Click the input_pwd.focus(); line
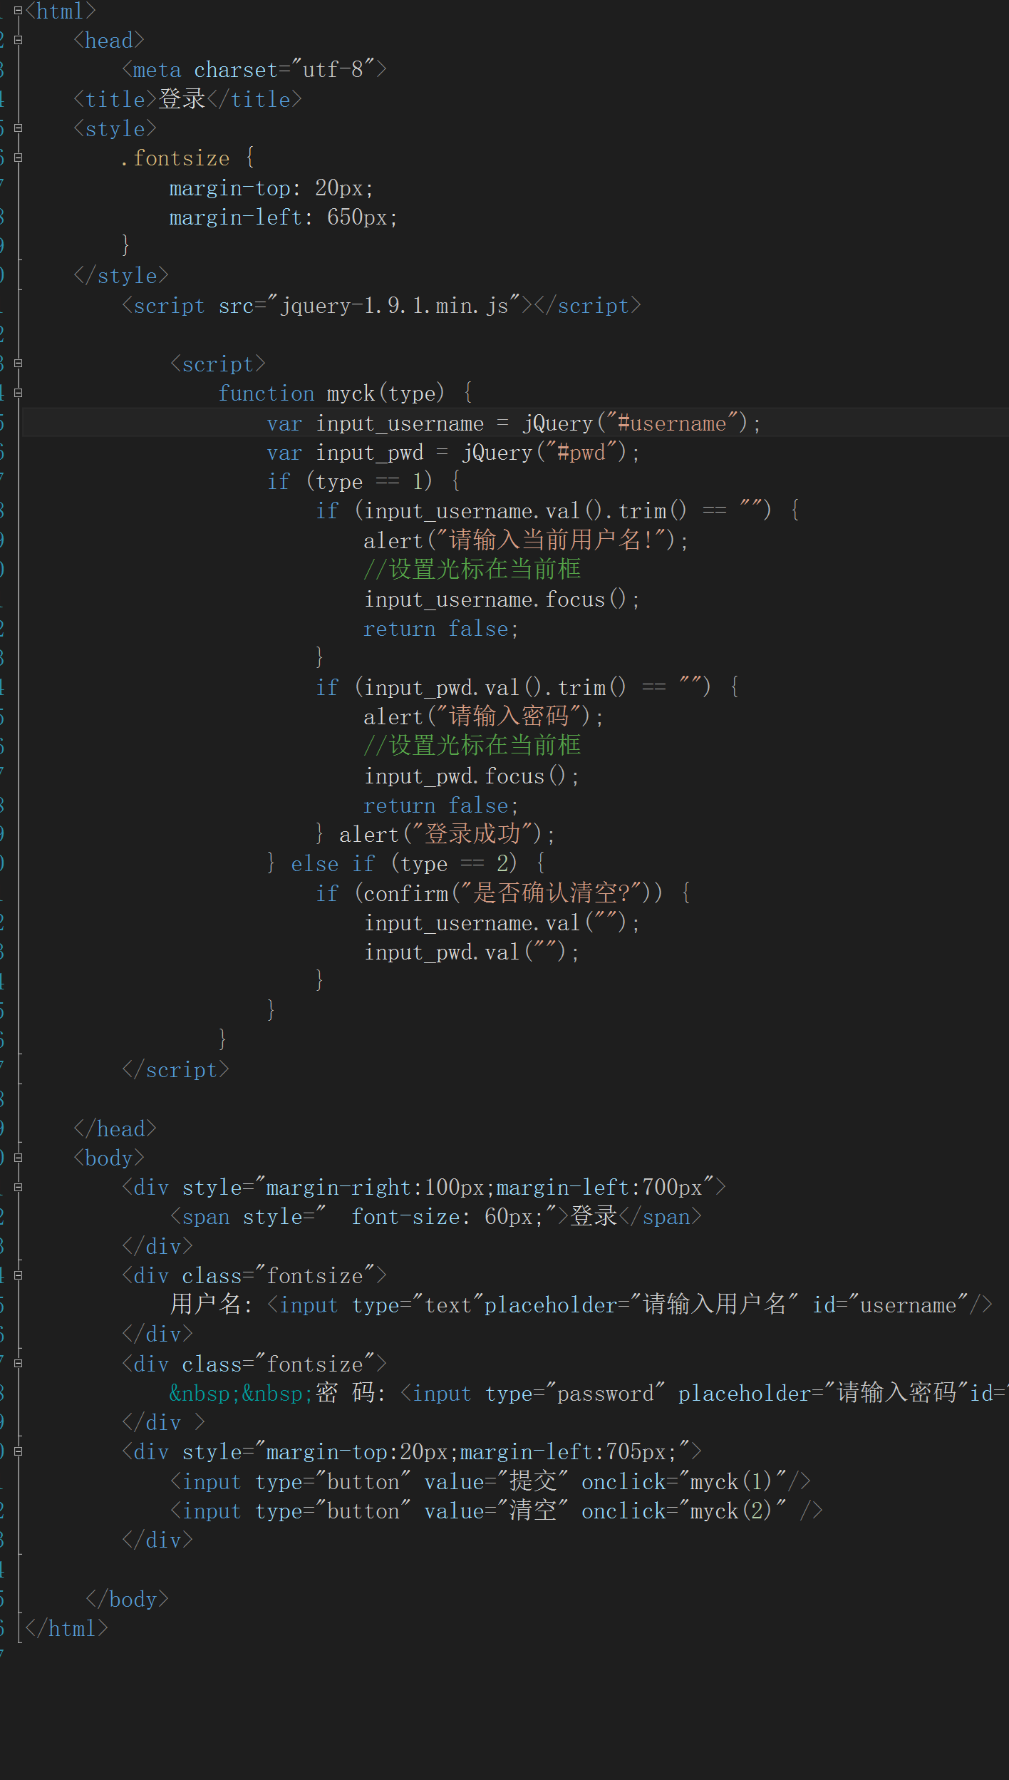The width and height of the screenshot is (1009, 1780). (471, 776)
